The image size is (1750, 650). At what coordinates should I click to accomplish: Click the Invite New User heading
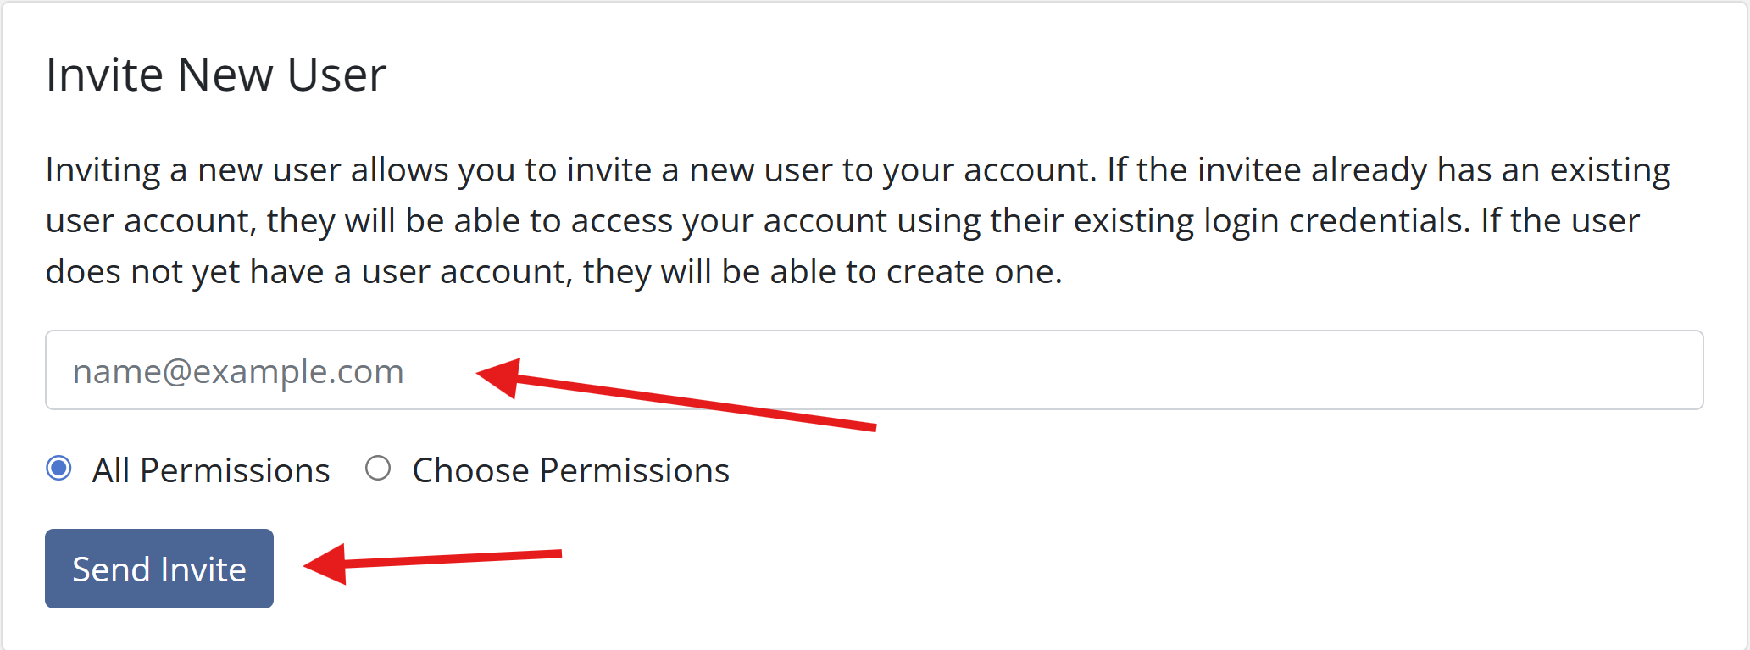pos(216,75)
